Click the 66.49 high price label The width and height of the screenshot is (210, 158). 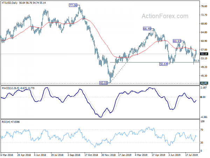coord(147,29)
